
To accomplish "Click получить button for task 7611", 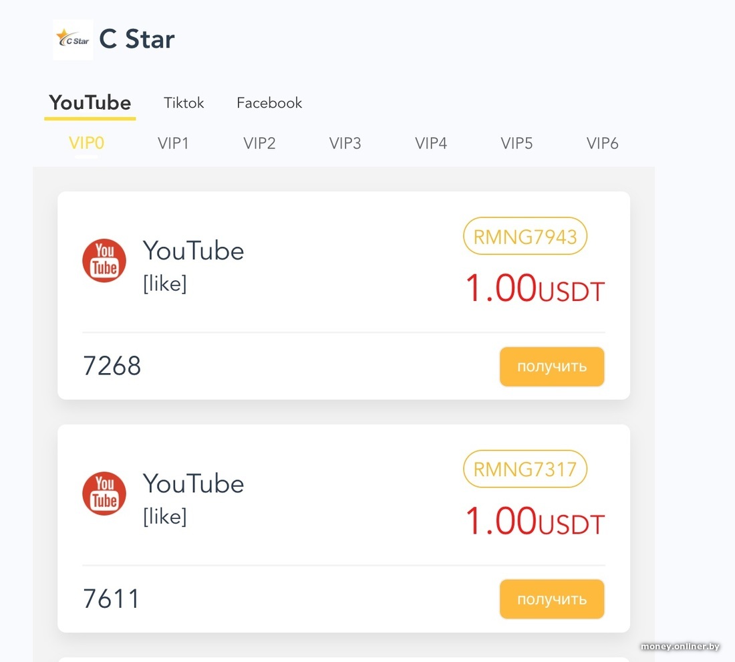I will click(x=552, y=599).
